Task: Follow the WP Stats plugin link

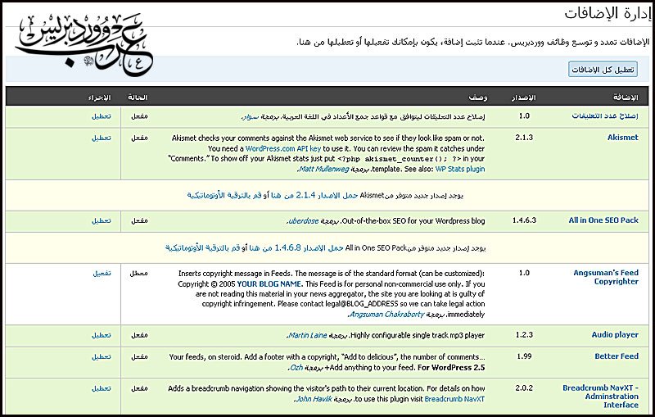Action: click(460, 169)
